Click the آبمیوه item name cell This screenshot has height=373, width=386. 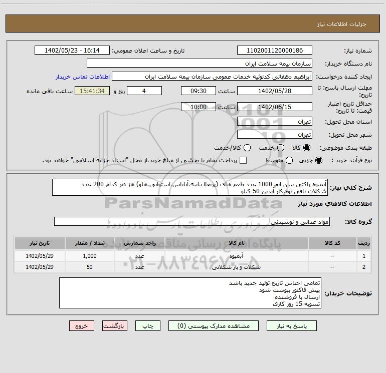click(x=236, y=256)
